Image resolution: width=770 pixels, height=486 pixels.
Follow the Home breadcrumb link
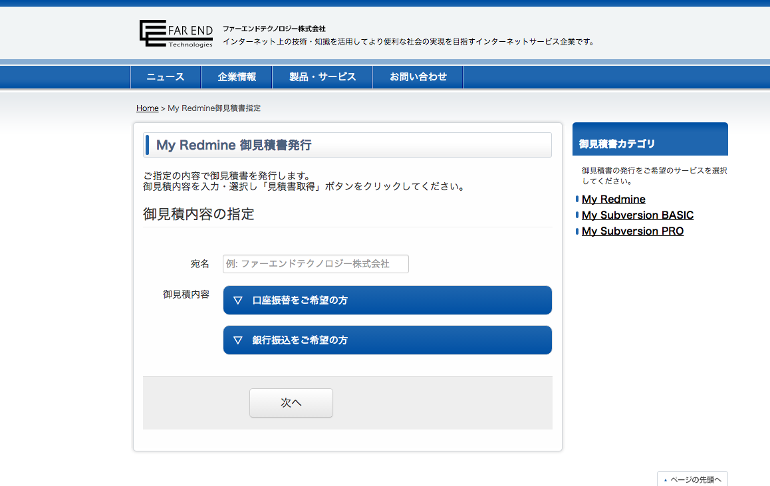(x=148, y=108)
